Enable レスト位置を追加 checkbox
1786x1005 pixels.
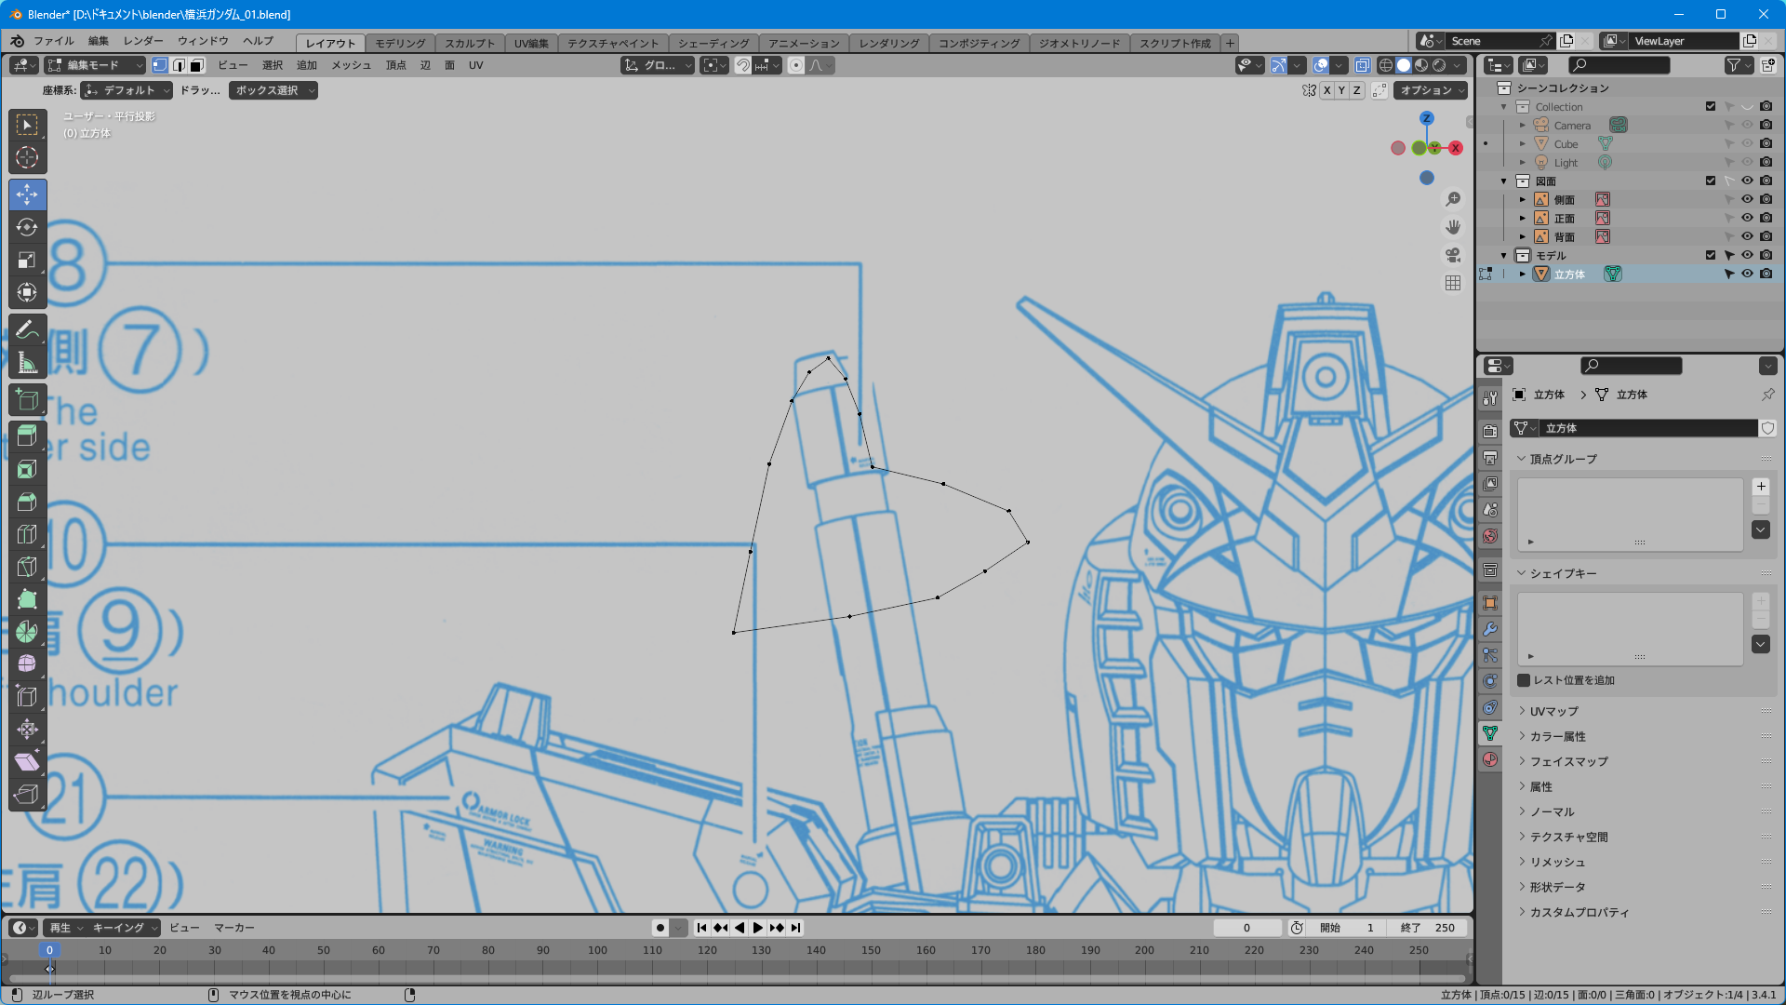coord(1524,680)
